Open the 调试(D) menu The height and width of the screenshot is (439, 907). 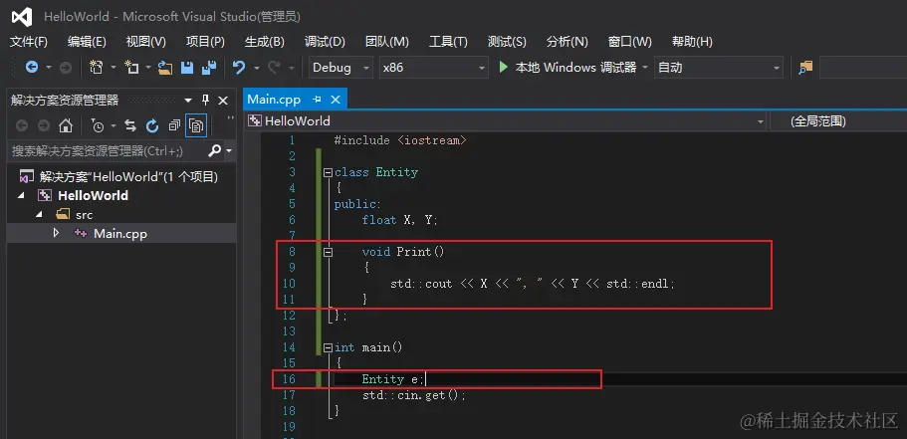pos(325,42)
